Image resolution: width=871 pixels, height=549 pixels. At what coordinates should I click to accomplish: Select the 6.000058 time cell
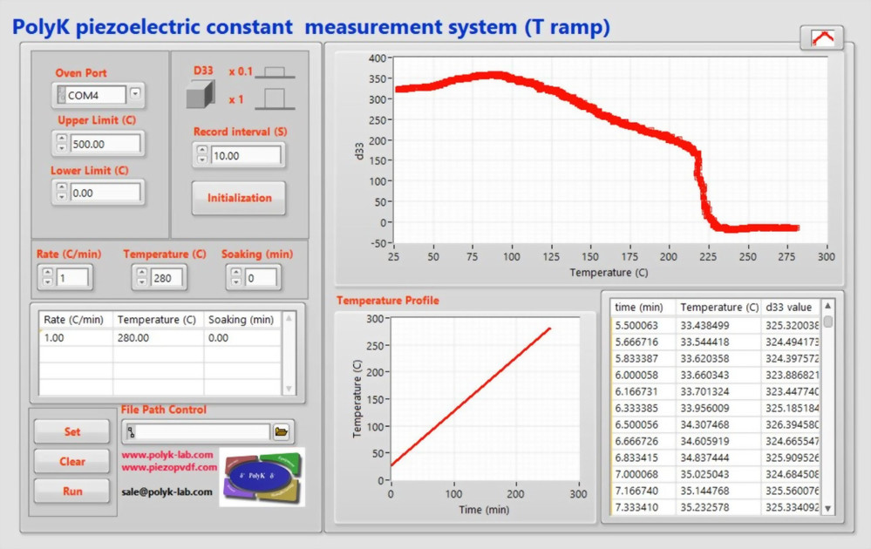[643, 376]
